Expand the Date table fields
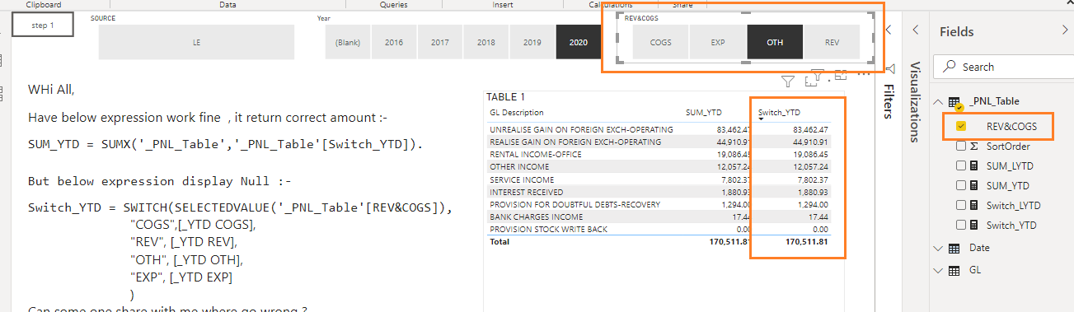 (938, 248)
